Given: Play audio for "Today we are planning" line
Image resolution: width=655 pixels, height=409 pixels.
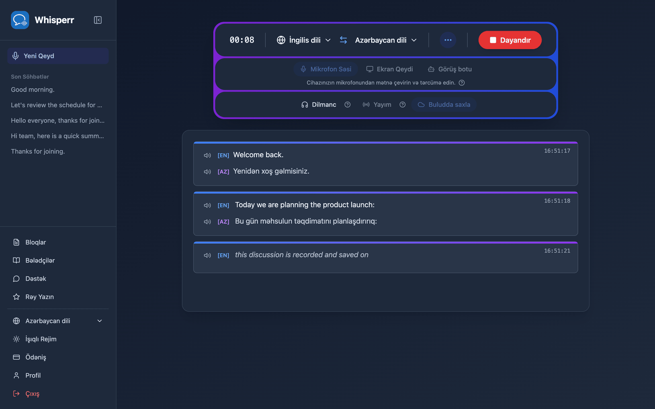Looking at the screenshot, I should [207, 205].
